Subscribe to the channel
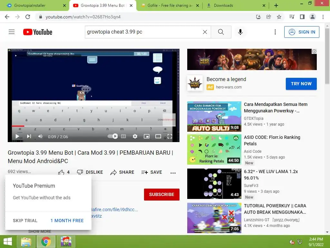Screen dimensions: 330x248 click(162, 194)
